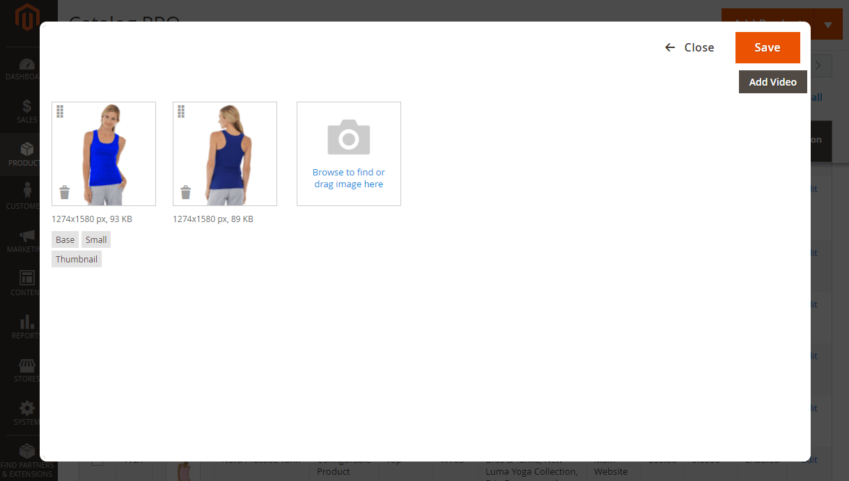Viewport: 849px width, 481px height.
Task: Select the front-view blue tank thumbnail
Action: tap(104, 154)
